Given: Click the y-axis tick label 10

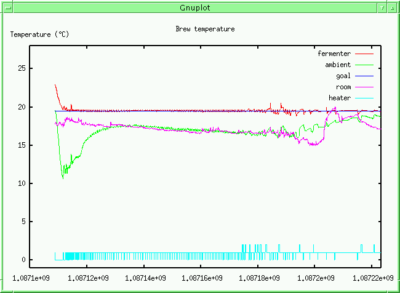Looking at the screenshot, I should [x=20, y=183].
